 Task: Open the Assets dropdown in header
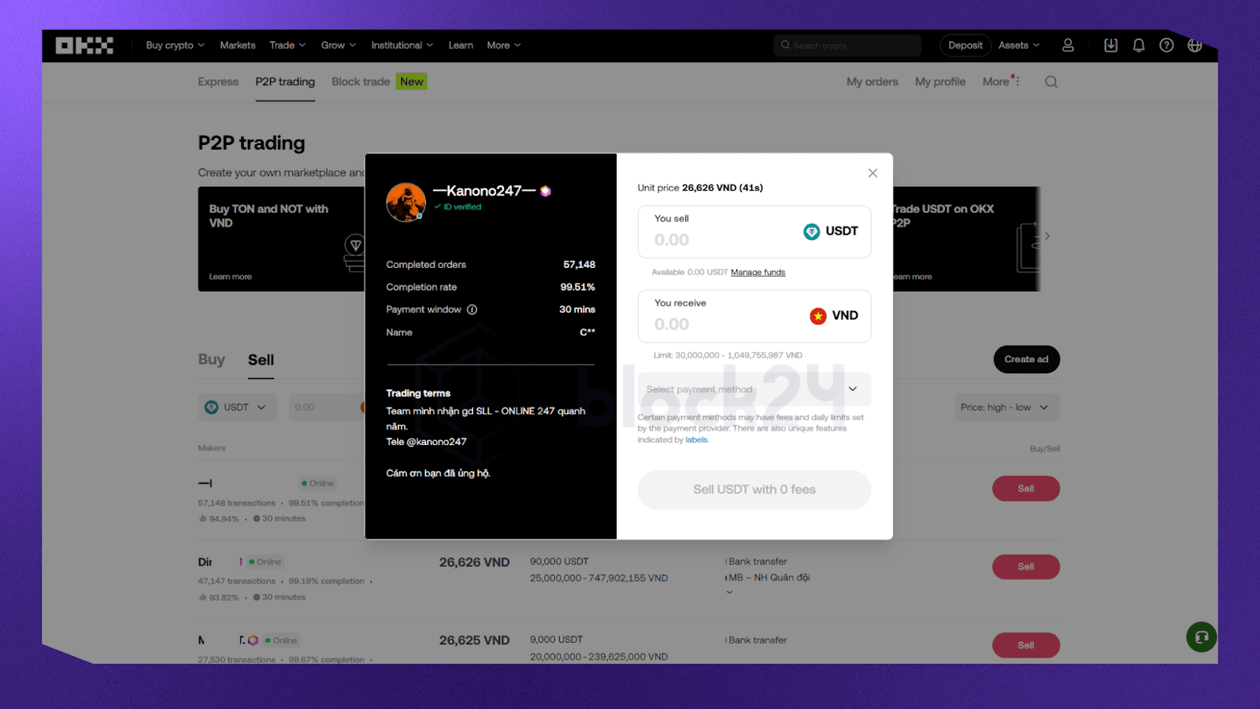[x=1018, y=46]
